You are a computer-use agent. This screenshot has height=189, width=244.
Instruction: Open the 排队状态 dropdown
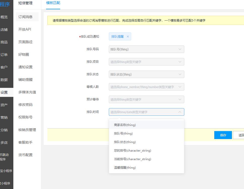click(146, 74)
